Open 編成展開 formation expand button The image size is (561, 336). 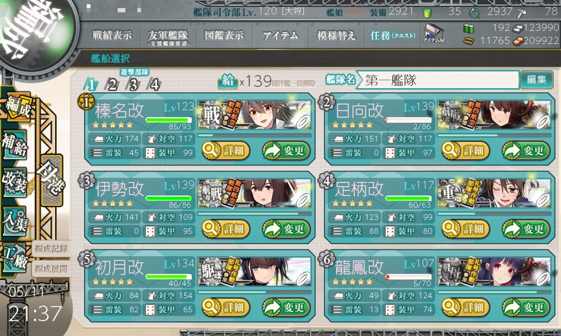click(x=51, y=269)
